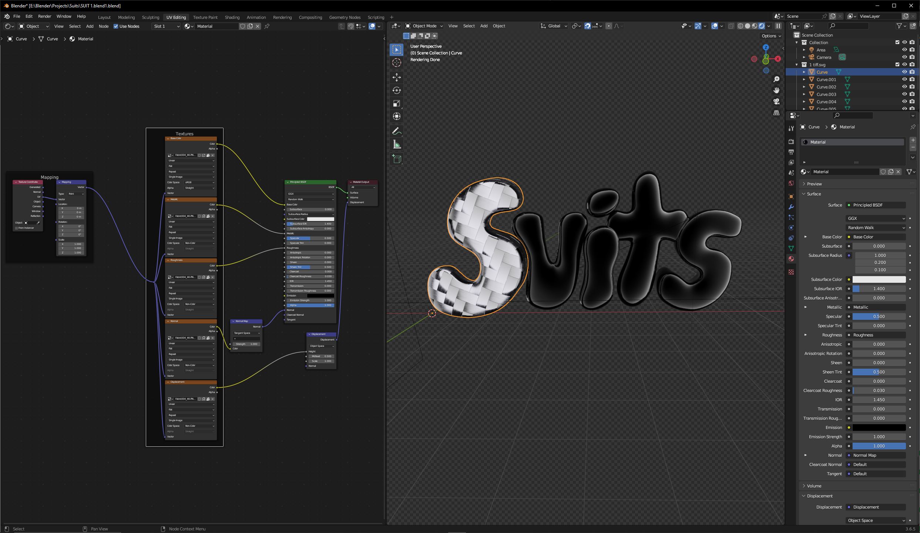Open the Slot 1 dropdown
This screenshot has width=920, height=533.
click(166, 26)
